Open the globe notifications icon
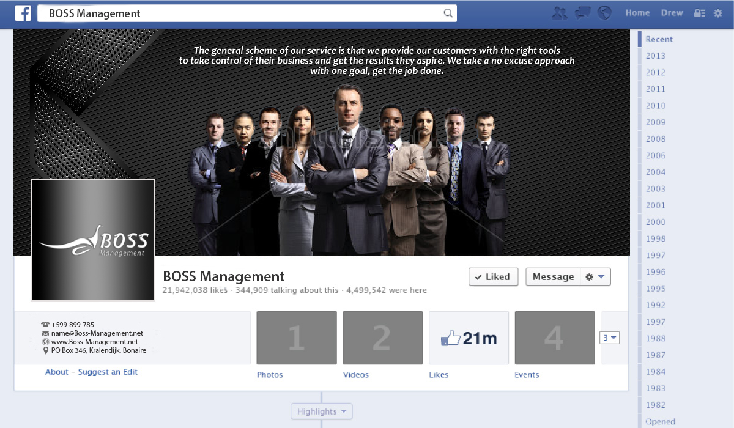The width and height of the screenshot is (734, 428). point(604,13)
